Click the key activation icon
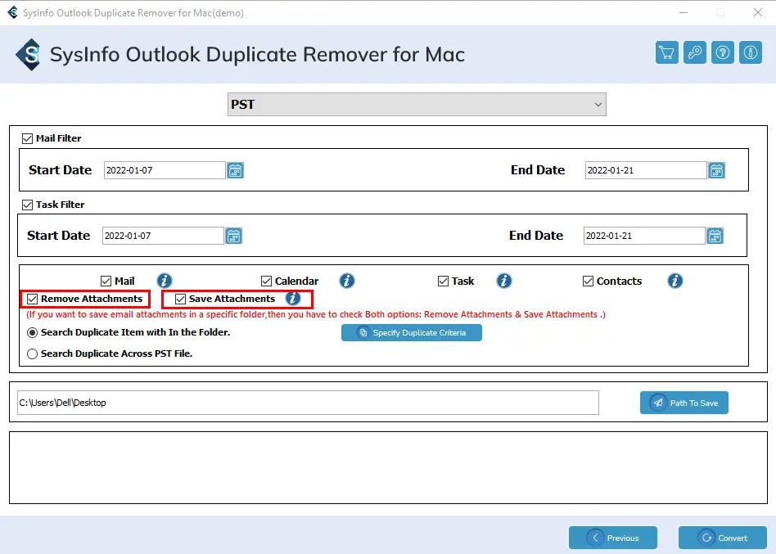Image resolution: width=776 pixels, height=554 pixels. point(695,52)
